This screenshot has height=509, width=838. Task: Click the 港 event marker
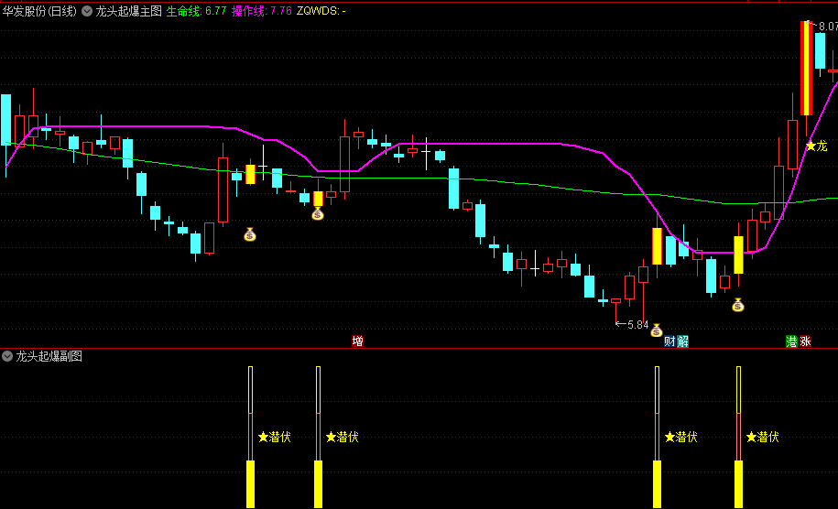point(791,341)
